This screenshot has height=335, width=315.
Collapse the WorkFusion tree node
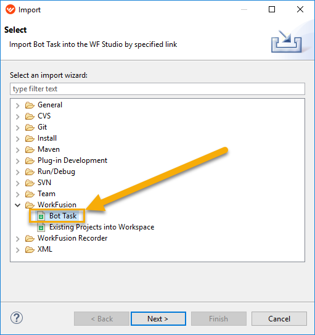(x=18, y=205)
